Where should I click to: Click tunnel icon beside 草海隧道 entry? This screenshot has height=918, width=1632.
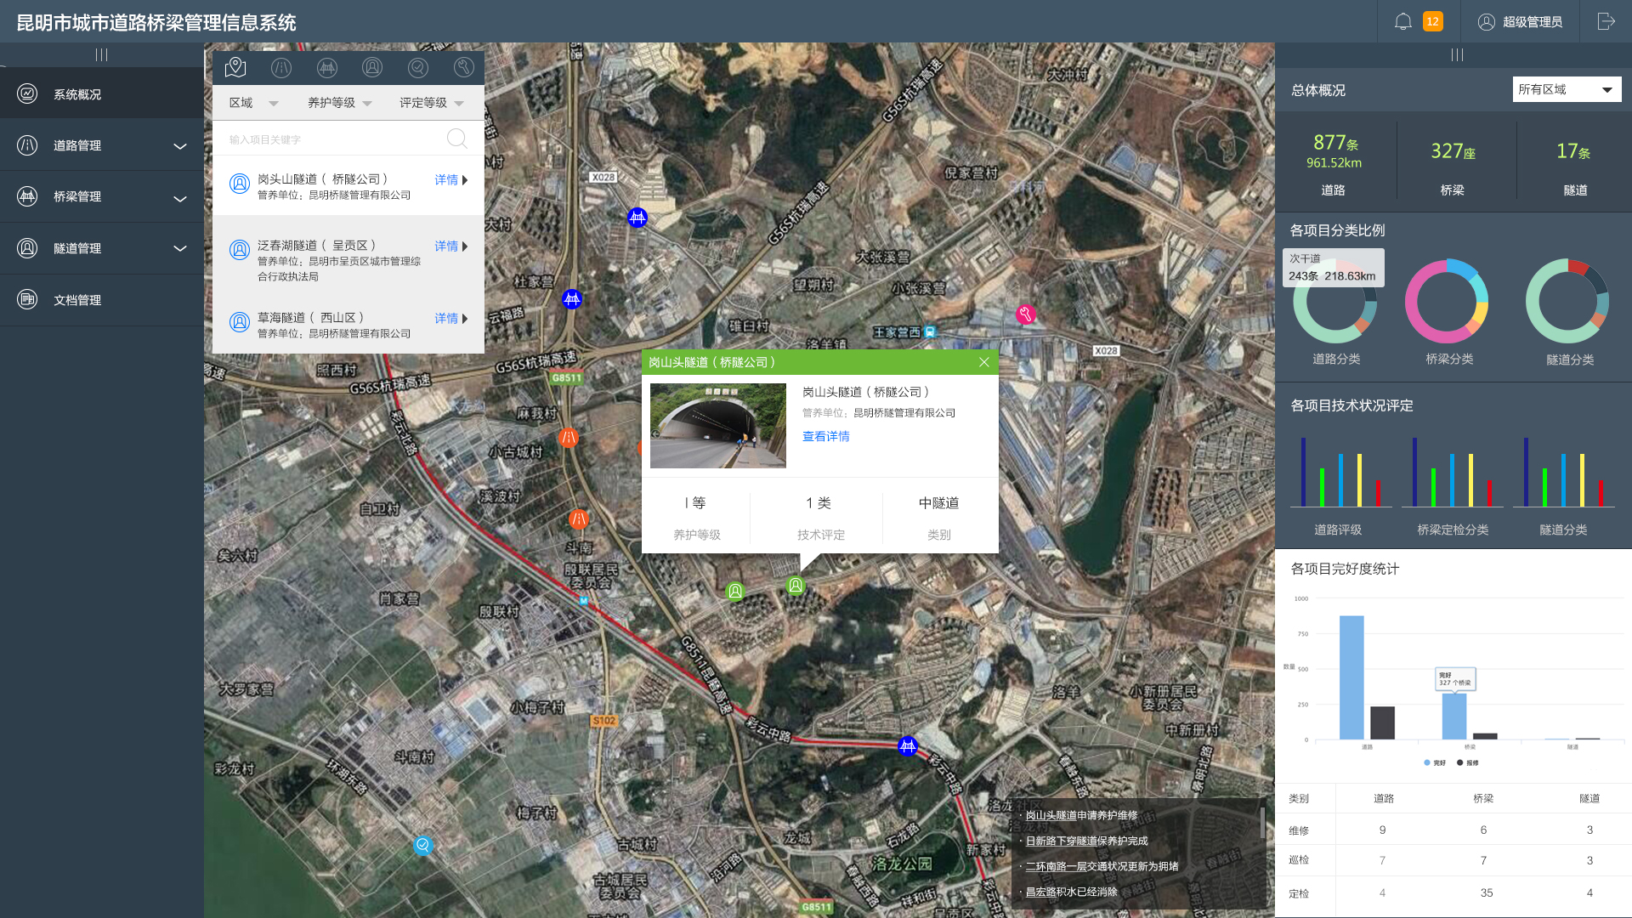tap(240, 322)
